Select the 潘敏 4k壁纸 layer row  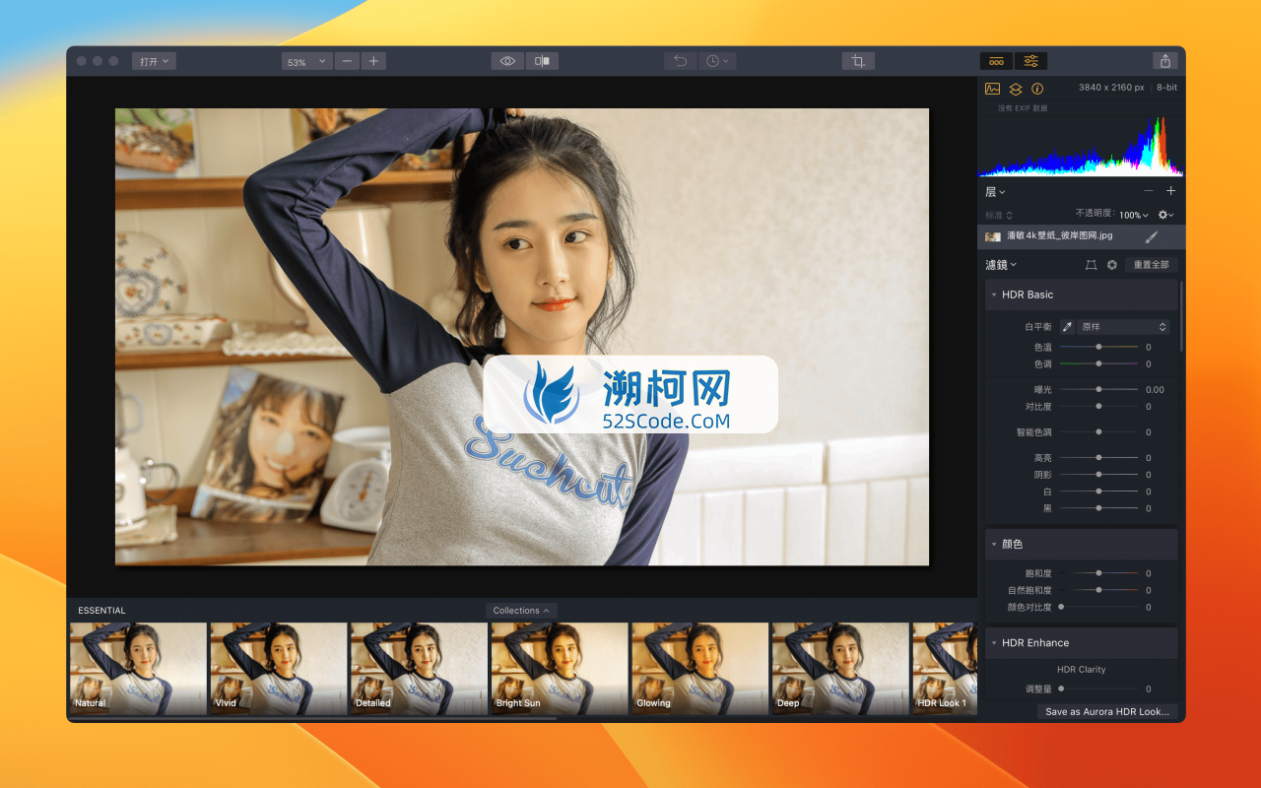click(x=1081, y=236)
